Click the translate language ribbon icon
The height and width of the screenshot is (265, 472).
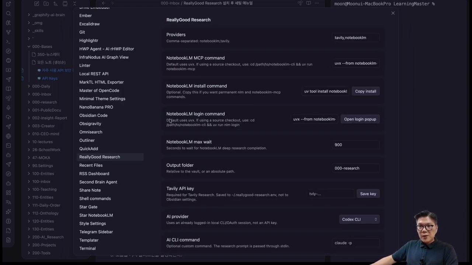[8, 202]
